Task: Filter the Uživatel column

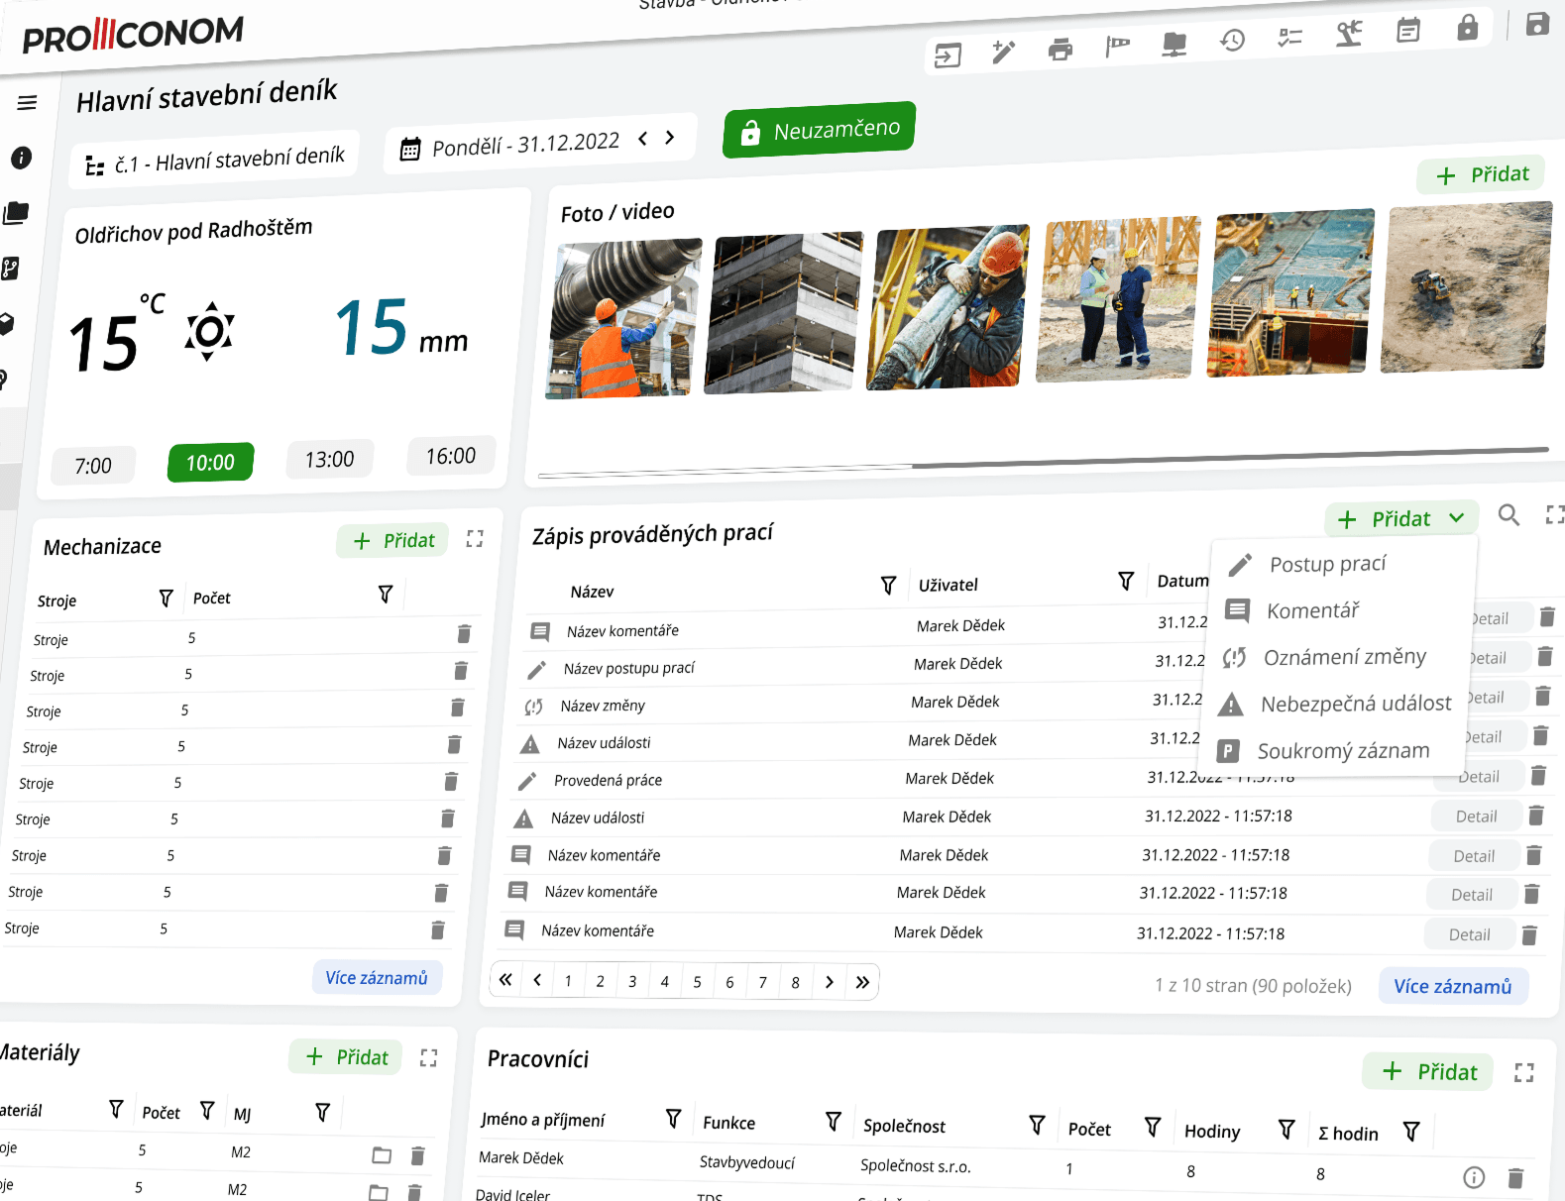Action: (x=1126, y=580)
